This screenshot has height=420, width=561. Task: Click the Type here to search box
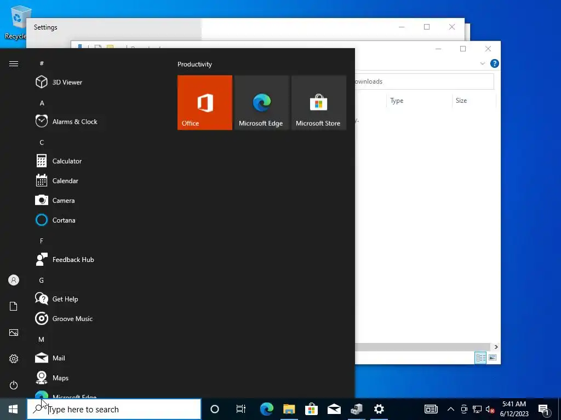[x=114, y=409]
